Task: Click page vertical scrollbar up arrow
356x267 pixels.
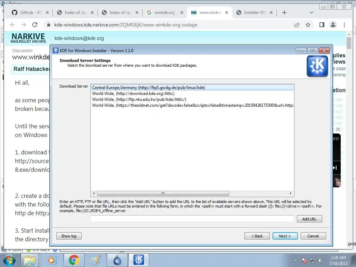Action: pos(349,34)
